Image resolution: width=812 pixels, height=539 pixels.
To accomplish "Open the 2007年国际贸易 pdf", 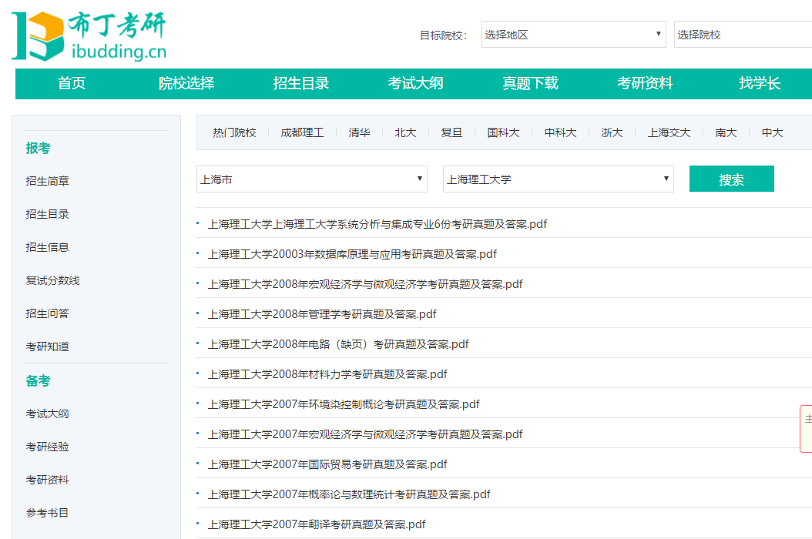I will pyautogui.click(x=327, y=464).
